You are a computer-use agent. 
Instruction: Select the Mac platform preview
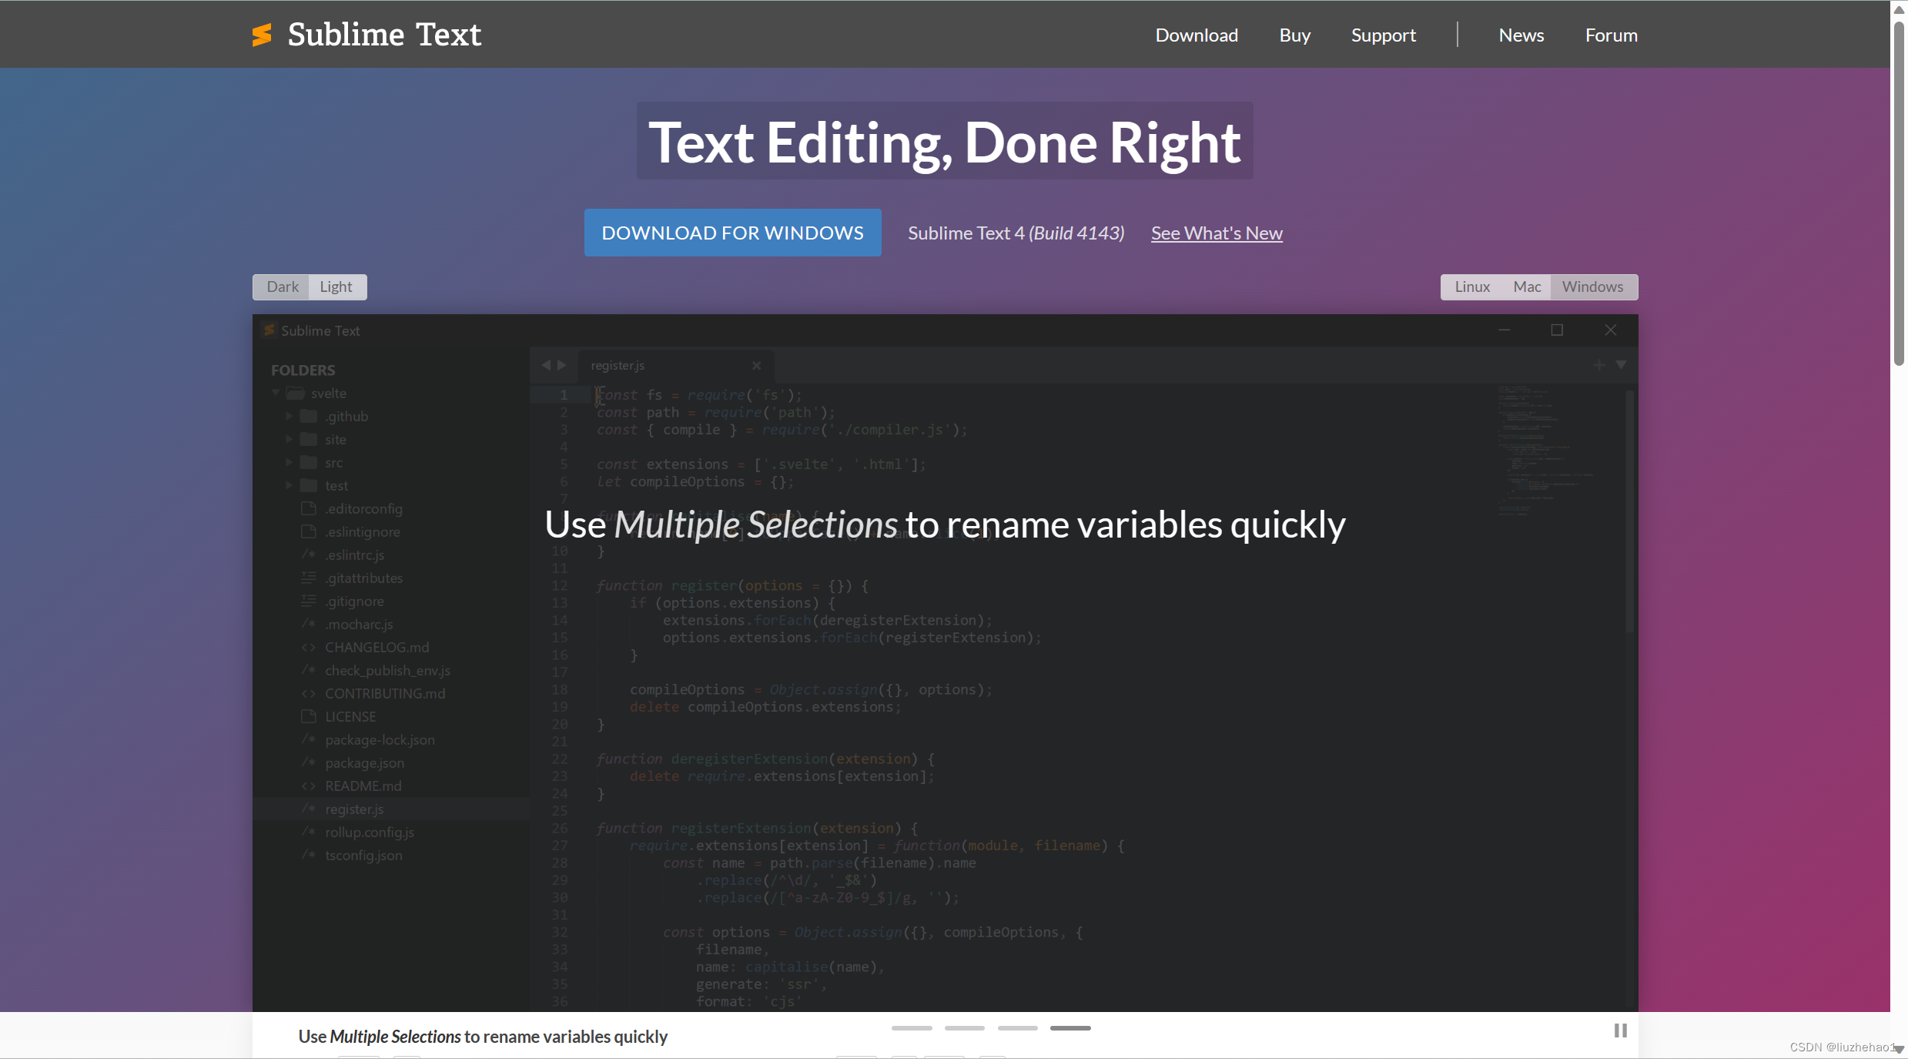1526,287
